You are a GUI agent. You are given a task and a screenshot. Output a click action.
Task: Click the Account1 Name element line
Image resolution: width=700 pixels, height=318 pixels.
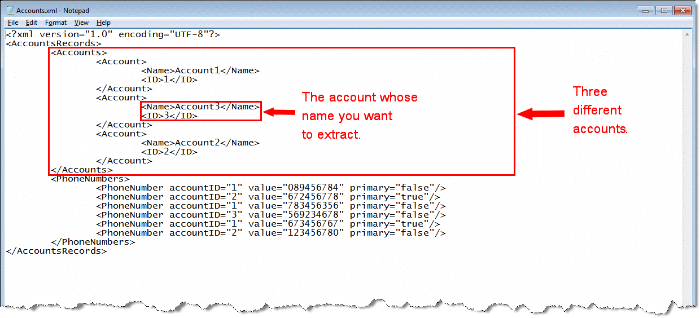pyautogui.click(x=200, y=70)
